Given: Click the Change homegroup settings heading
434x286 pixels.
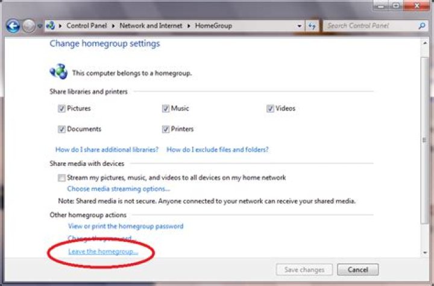Looking at the screenshot, I should (x=105, y=44).
